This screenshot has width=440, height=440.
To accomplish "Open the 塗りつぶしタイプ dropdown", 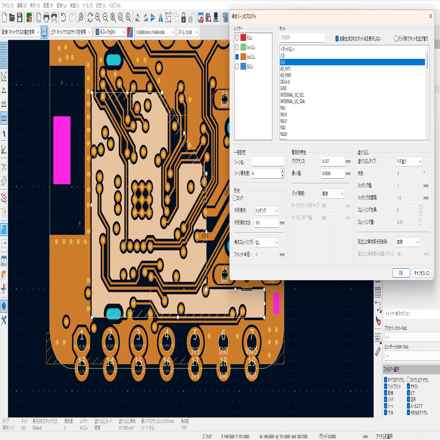I will [409, 162].
